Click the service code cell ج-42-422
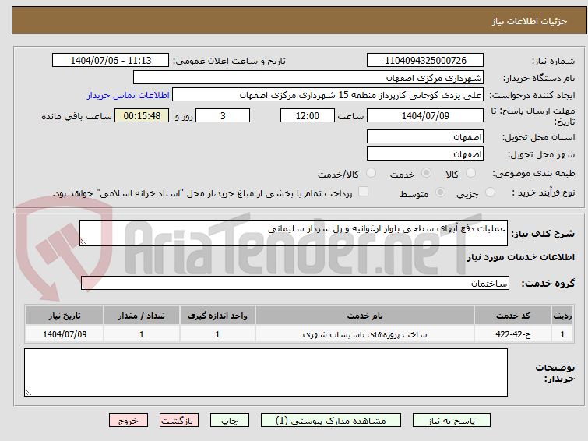 coord(512,334)
